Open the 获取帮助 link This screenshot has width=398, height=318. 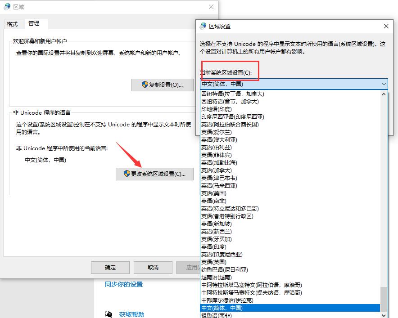131,314
